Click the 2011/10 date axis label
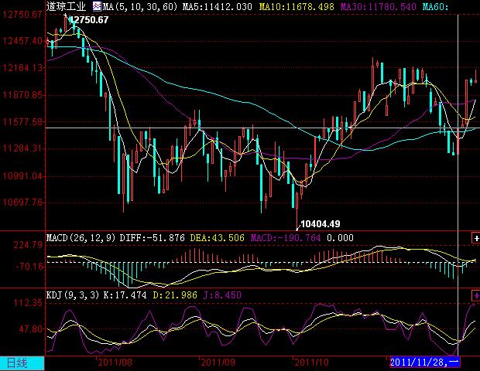The image size is (480, 371). (312, 362)
